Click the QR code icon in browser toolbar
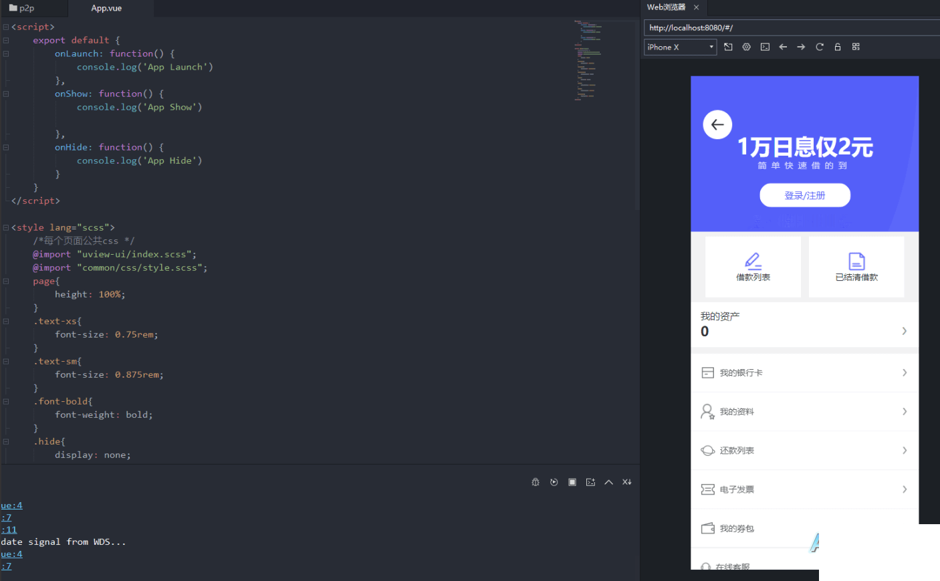This screenshot has width=940, height=581. click(856, 47)
